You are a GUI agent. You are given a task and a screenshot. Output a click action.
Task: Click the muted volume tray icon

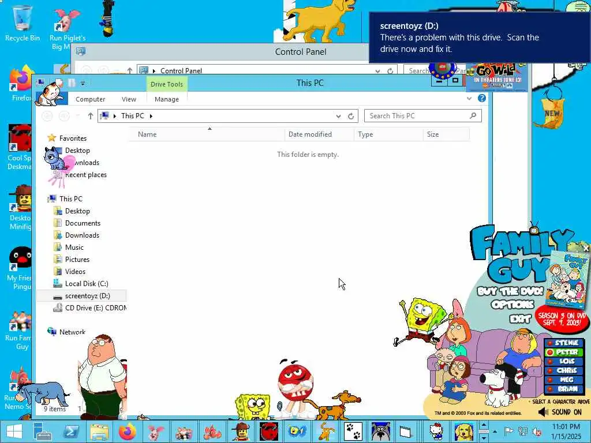tap(536, 431)
